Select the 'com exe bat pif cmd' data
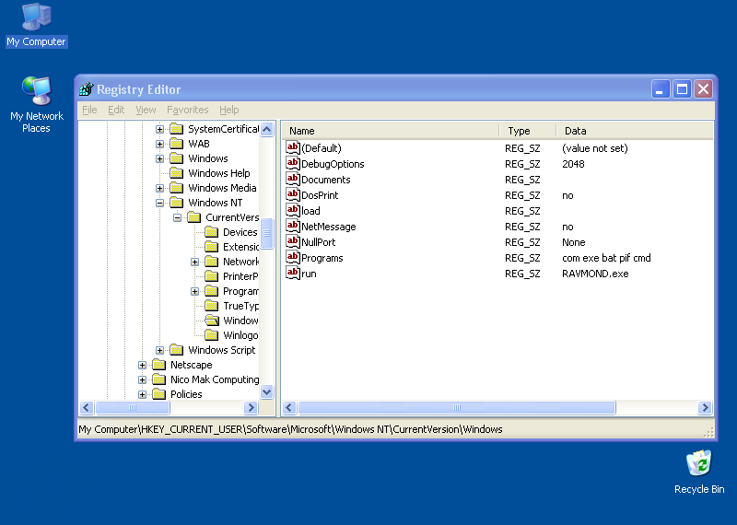Image resolution: width=737 pixels, height=525 pixels. (x=606, y=258)
